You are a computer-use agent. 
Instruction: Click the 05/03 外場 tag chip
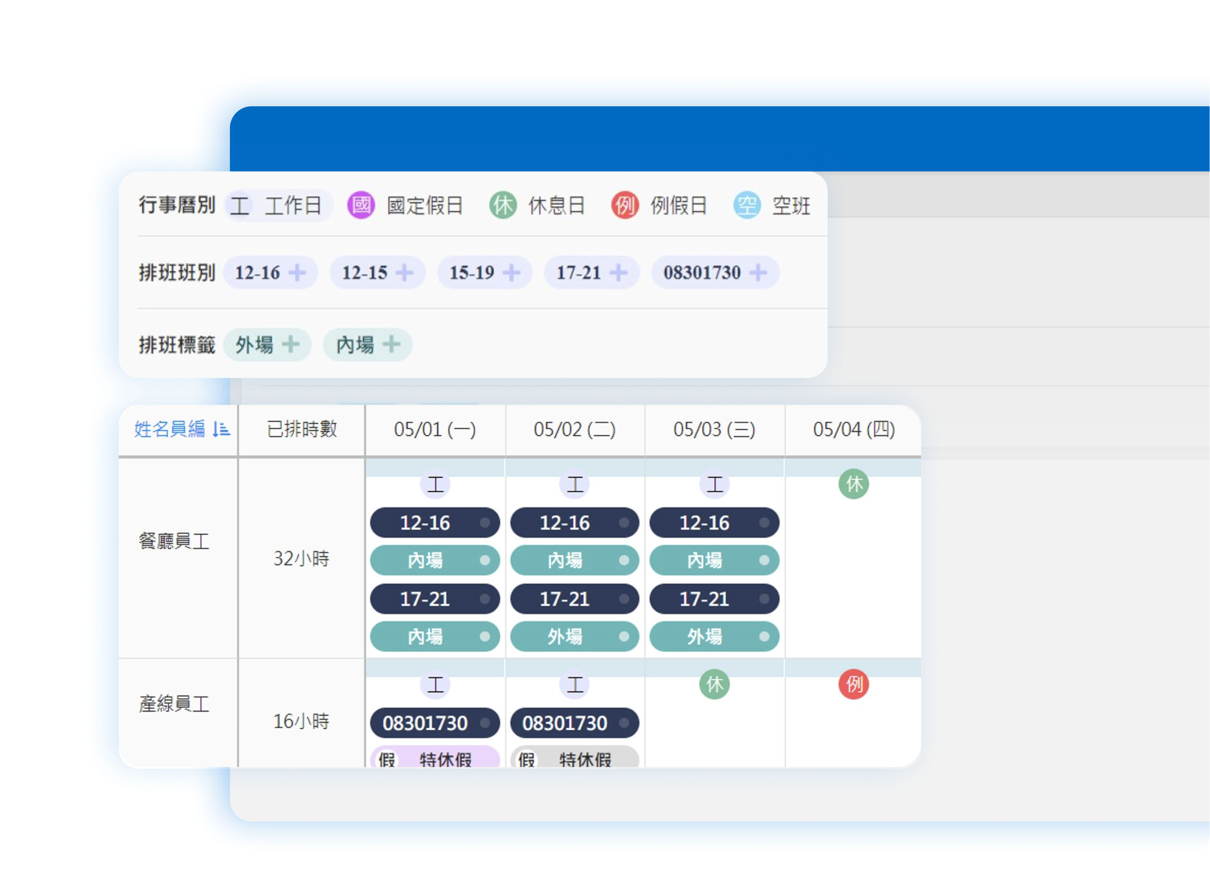714,637
